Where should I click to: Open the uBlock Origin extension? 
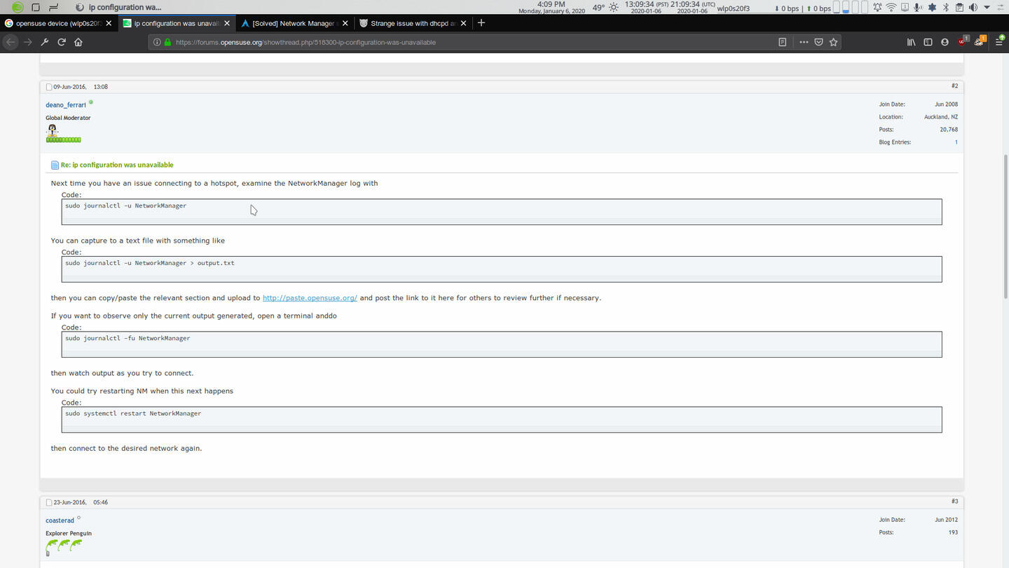(x=963, y=41)
